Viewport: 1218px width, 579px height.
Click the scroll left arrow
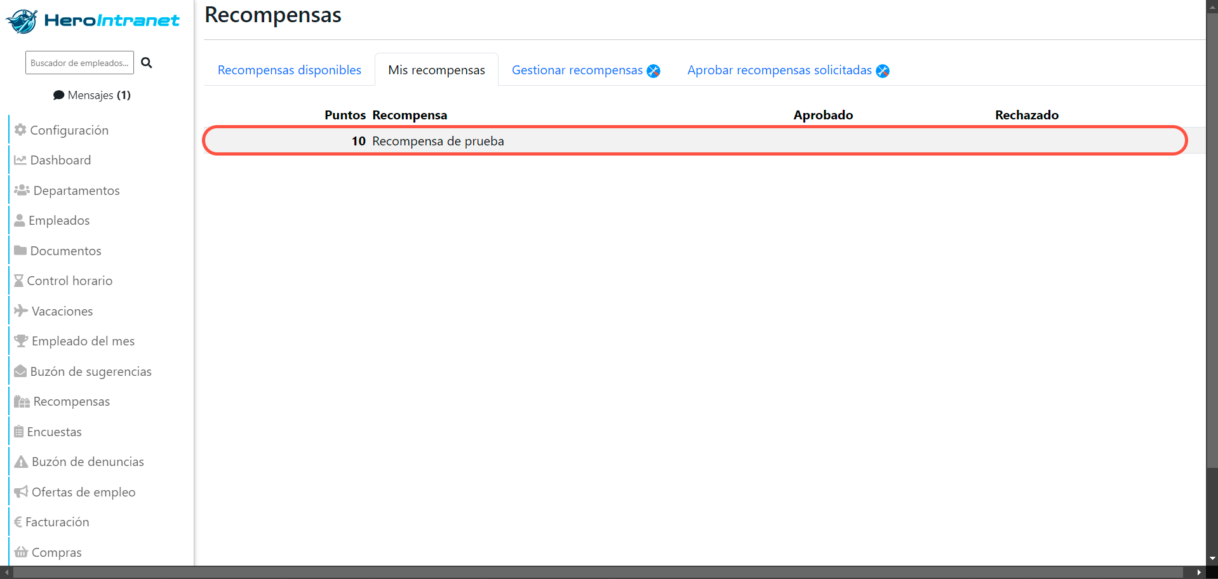tap(6, 573)
